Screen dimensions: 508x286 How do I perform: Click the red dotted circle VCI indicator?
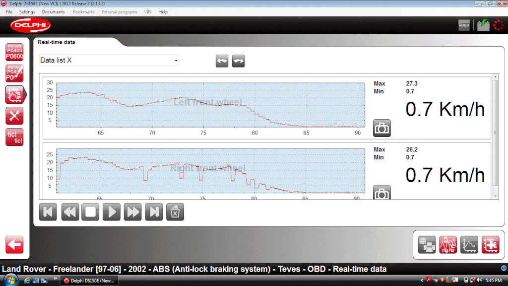coord(498,25)
